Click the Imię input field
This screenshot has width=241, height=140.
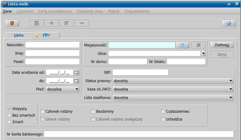pos(52,53)
